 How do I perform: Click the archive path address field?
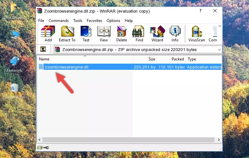(x=138, y=50)
